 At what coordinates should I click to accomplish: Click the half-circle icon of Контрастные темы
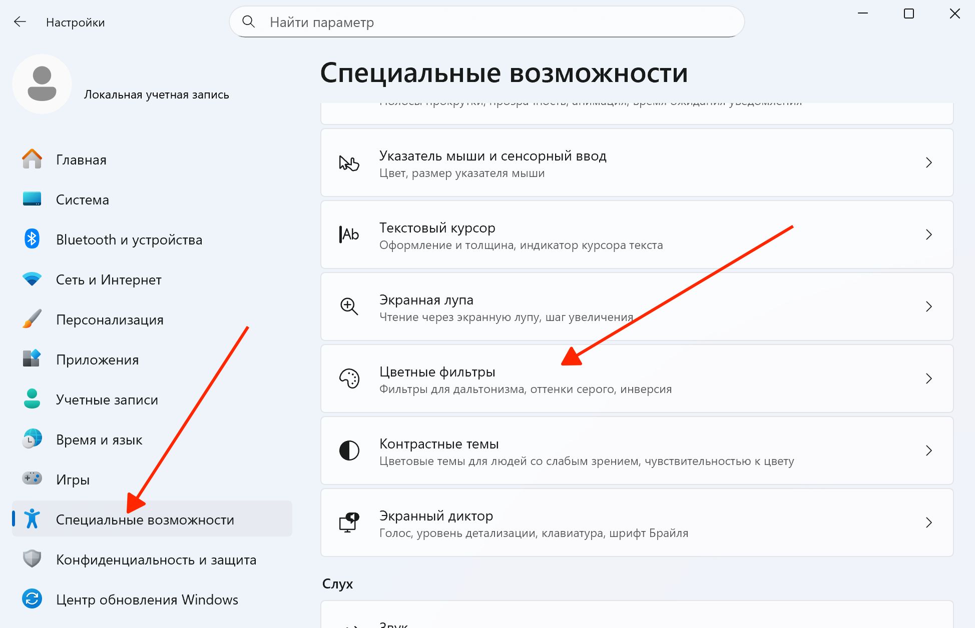(349, 450)
